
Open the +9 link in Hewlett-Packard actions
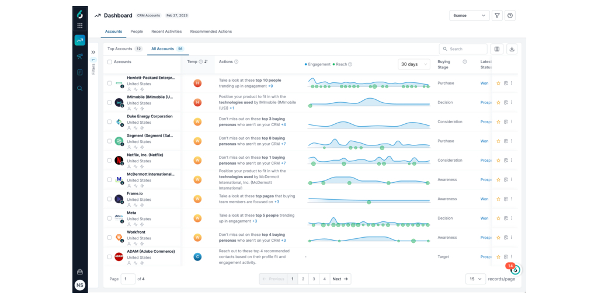pos(270,86)
